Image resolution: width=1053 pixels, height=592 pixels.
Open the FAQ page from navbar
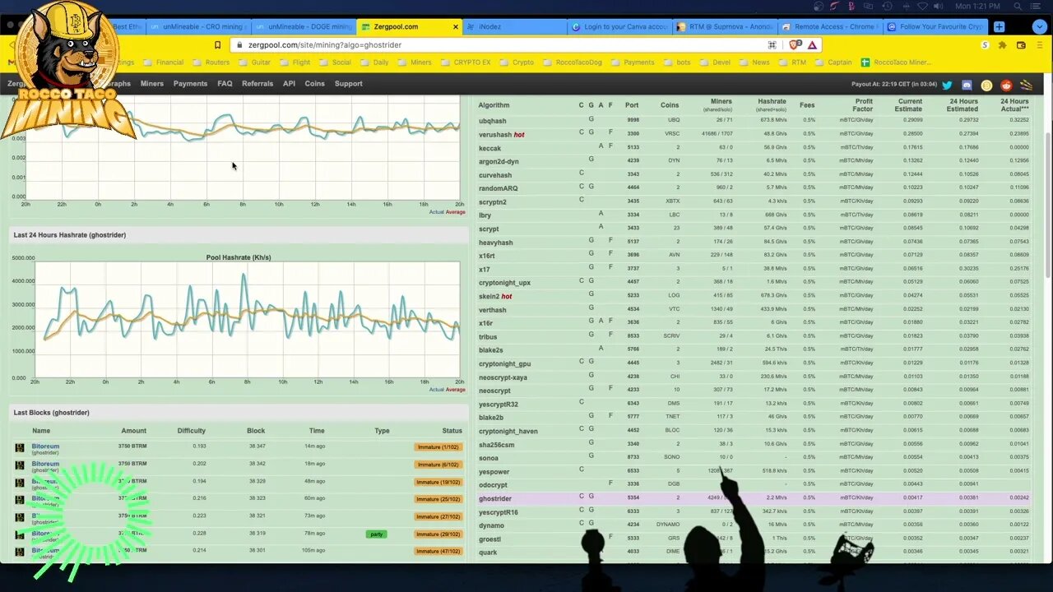point(225,84)
